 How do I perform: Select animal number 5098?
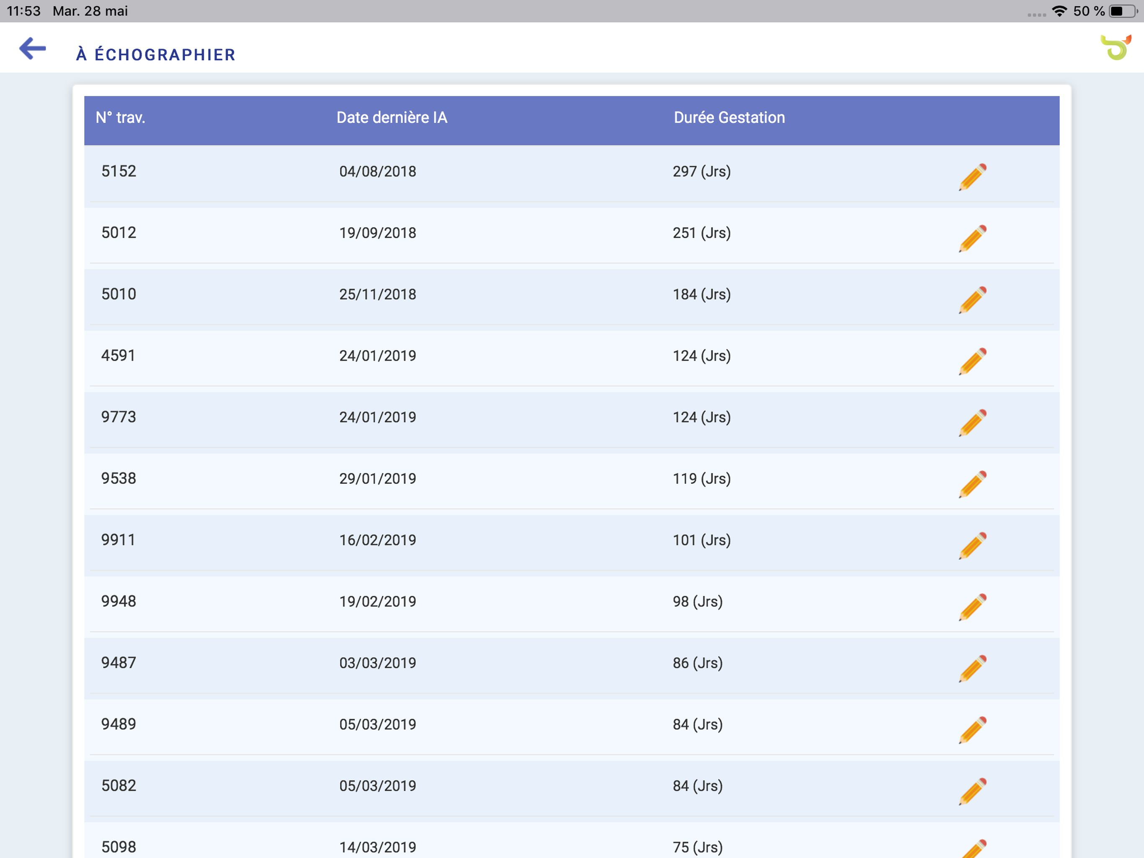pos(119,847)
